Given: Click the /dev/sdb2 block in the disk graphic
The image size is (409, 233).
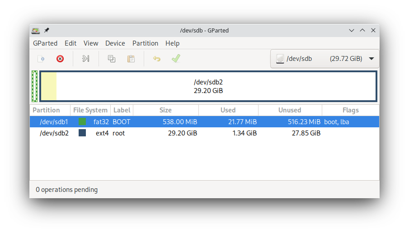Looking at the screenshot, I should [x=208, y=86].
